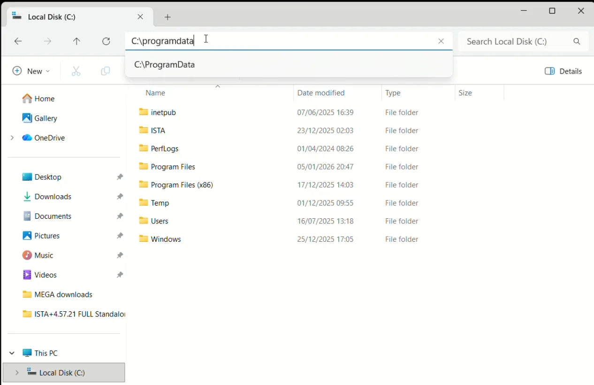Image resolution: width=594 pixels, height=385 pixels.
Task: Close the Local Disk (C:) tab
Action: click(x=140, y=16)
